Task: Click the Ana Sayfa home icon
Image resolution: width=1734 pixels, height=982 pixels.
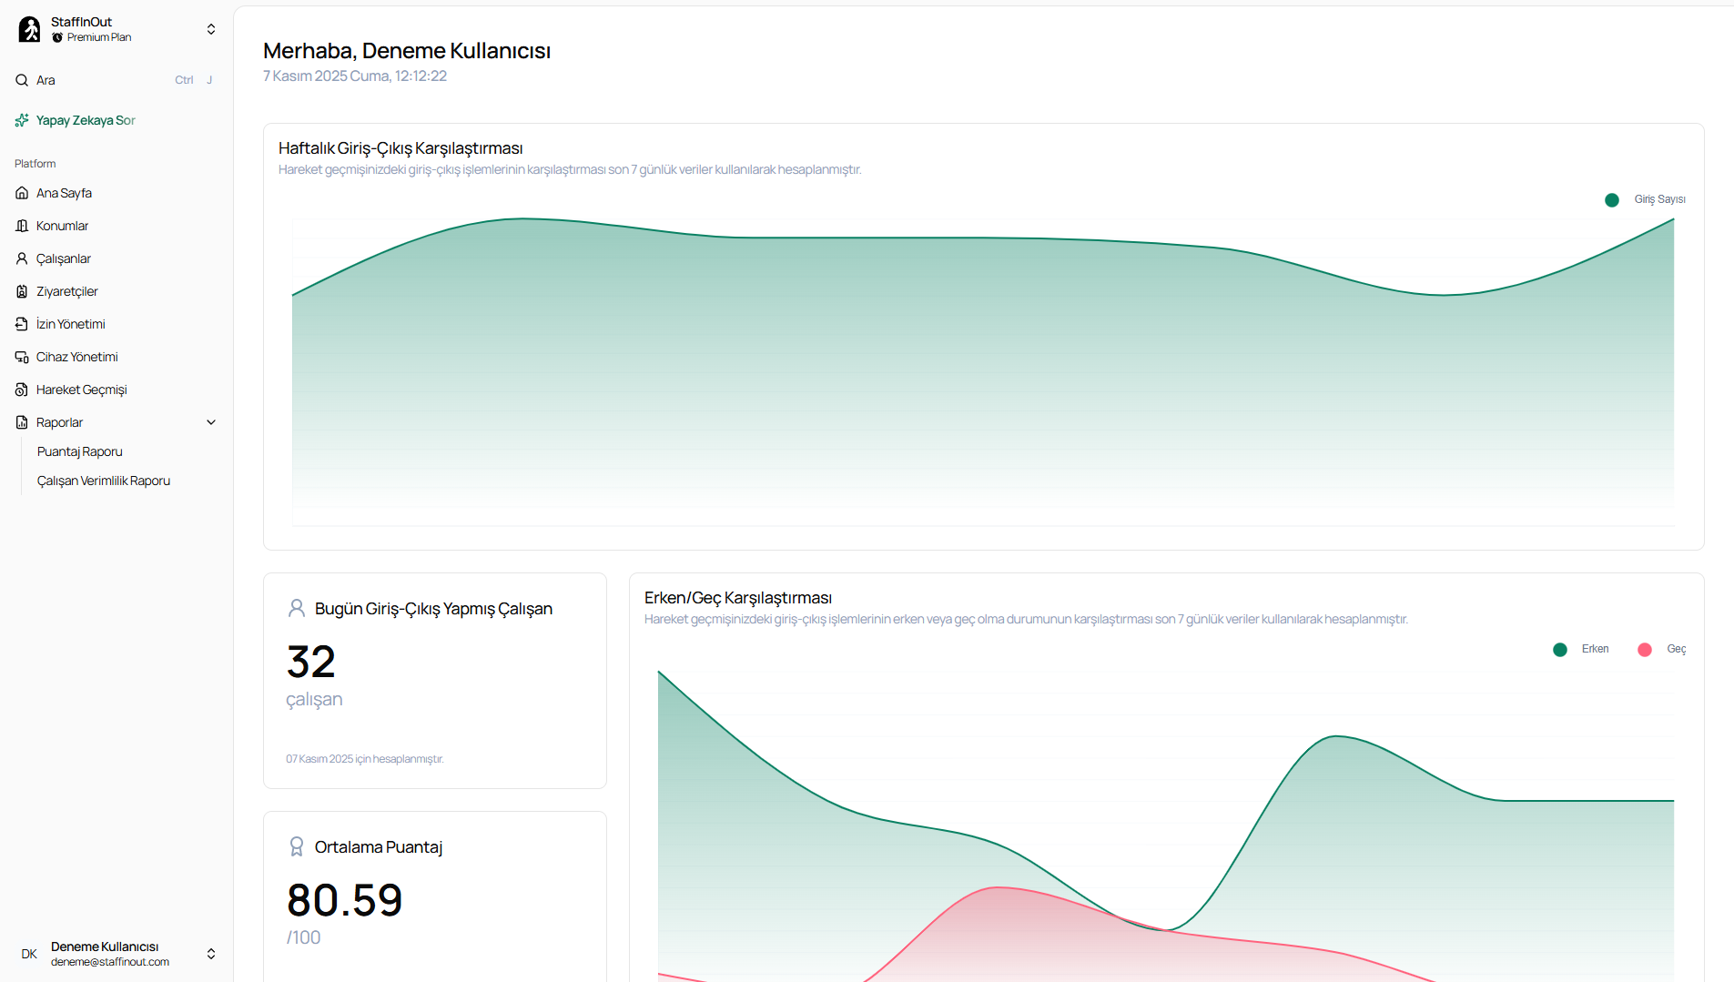Action: click(x=22, y=193)
